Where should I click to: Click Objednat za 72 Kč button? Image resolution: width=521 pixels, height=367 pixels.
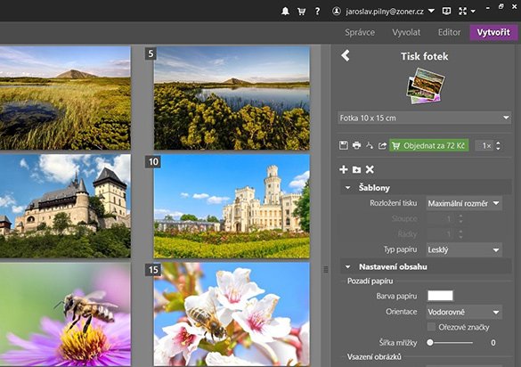click(429, 145)
